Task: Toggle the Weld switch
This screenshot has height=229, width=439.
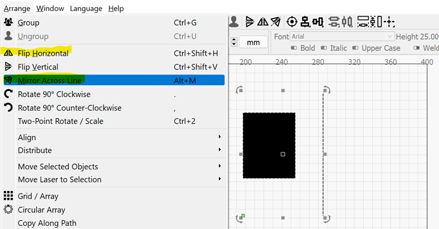Action: point(417,48)
